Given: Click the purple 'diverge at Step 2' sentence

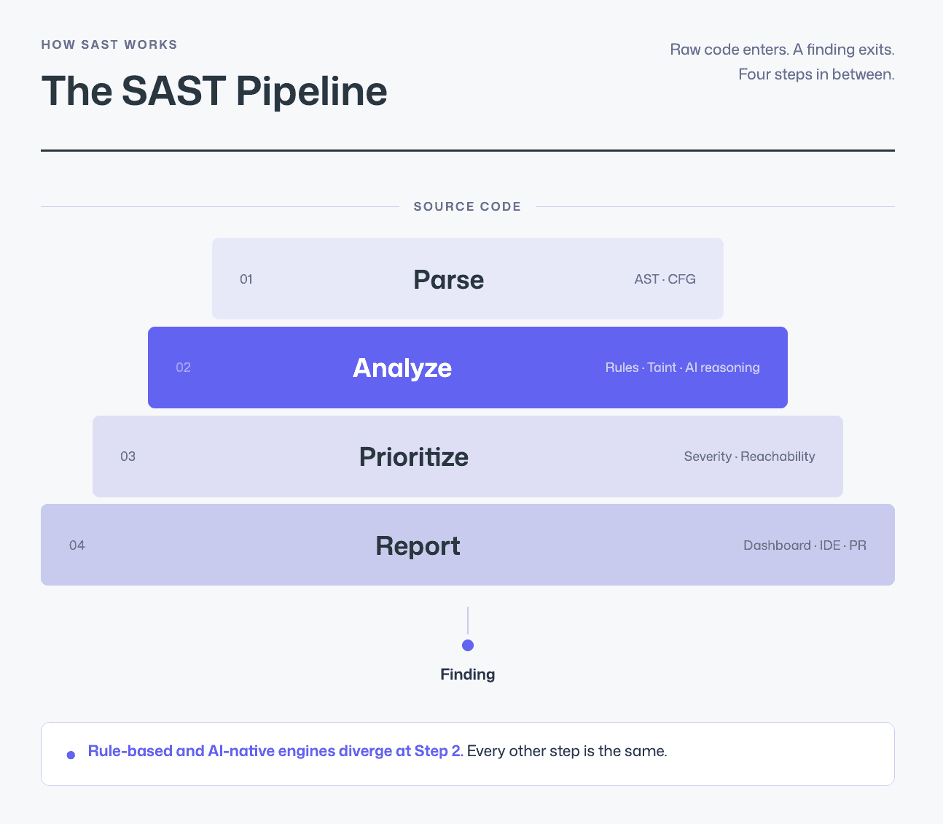Looking at the screenshot, I should click(x=275, y=751).
